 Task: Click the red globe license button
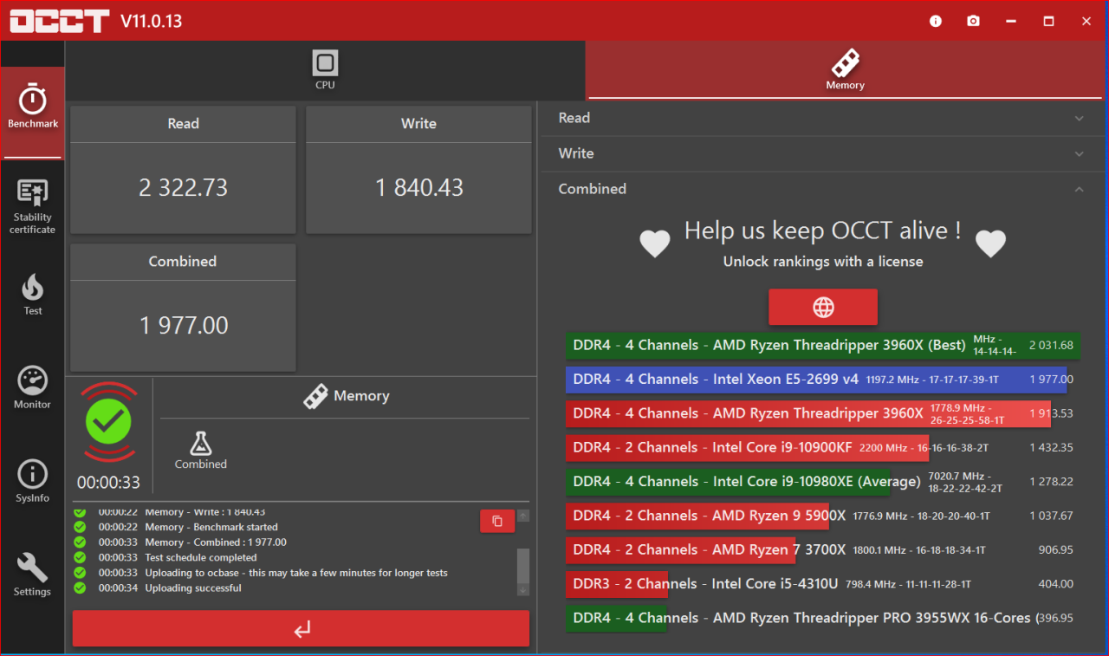pos(823,307)
